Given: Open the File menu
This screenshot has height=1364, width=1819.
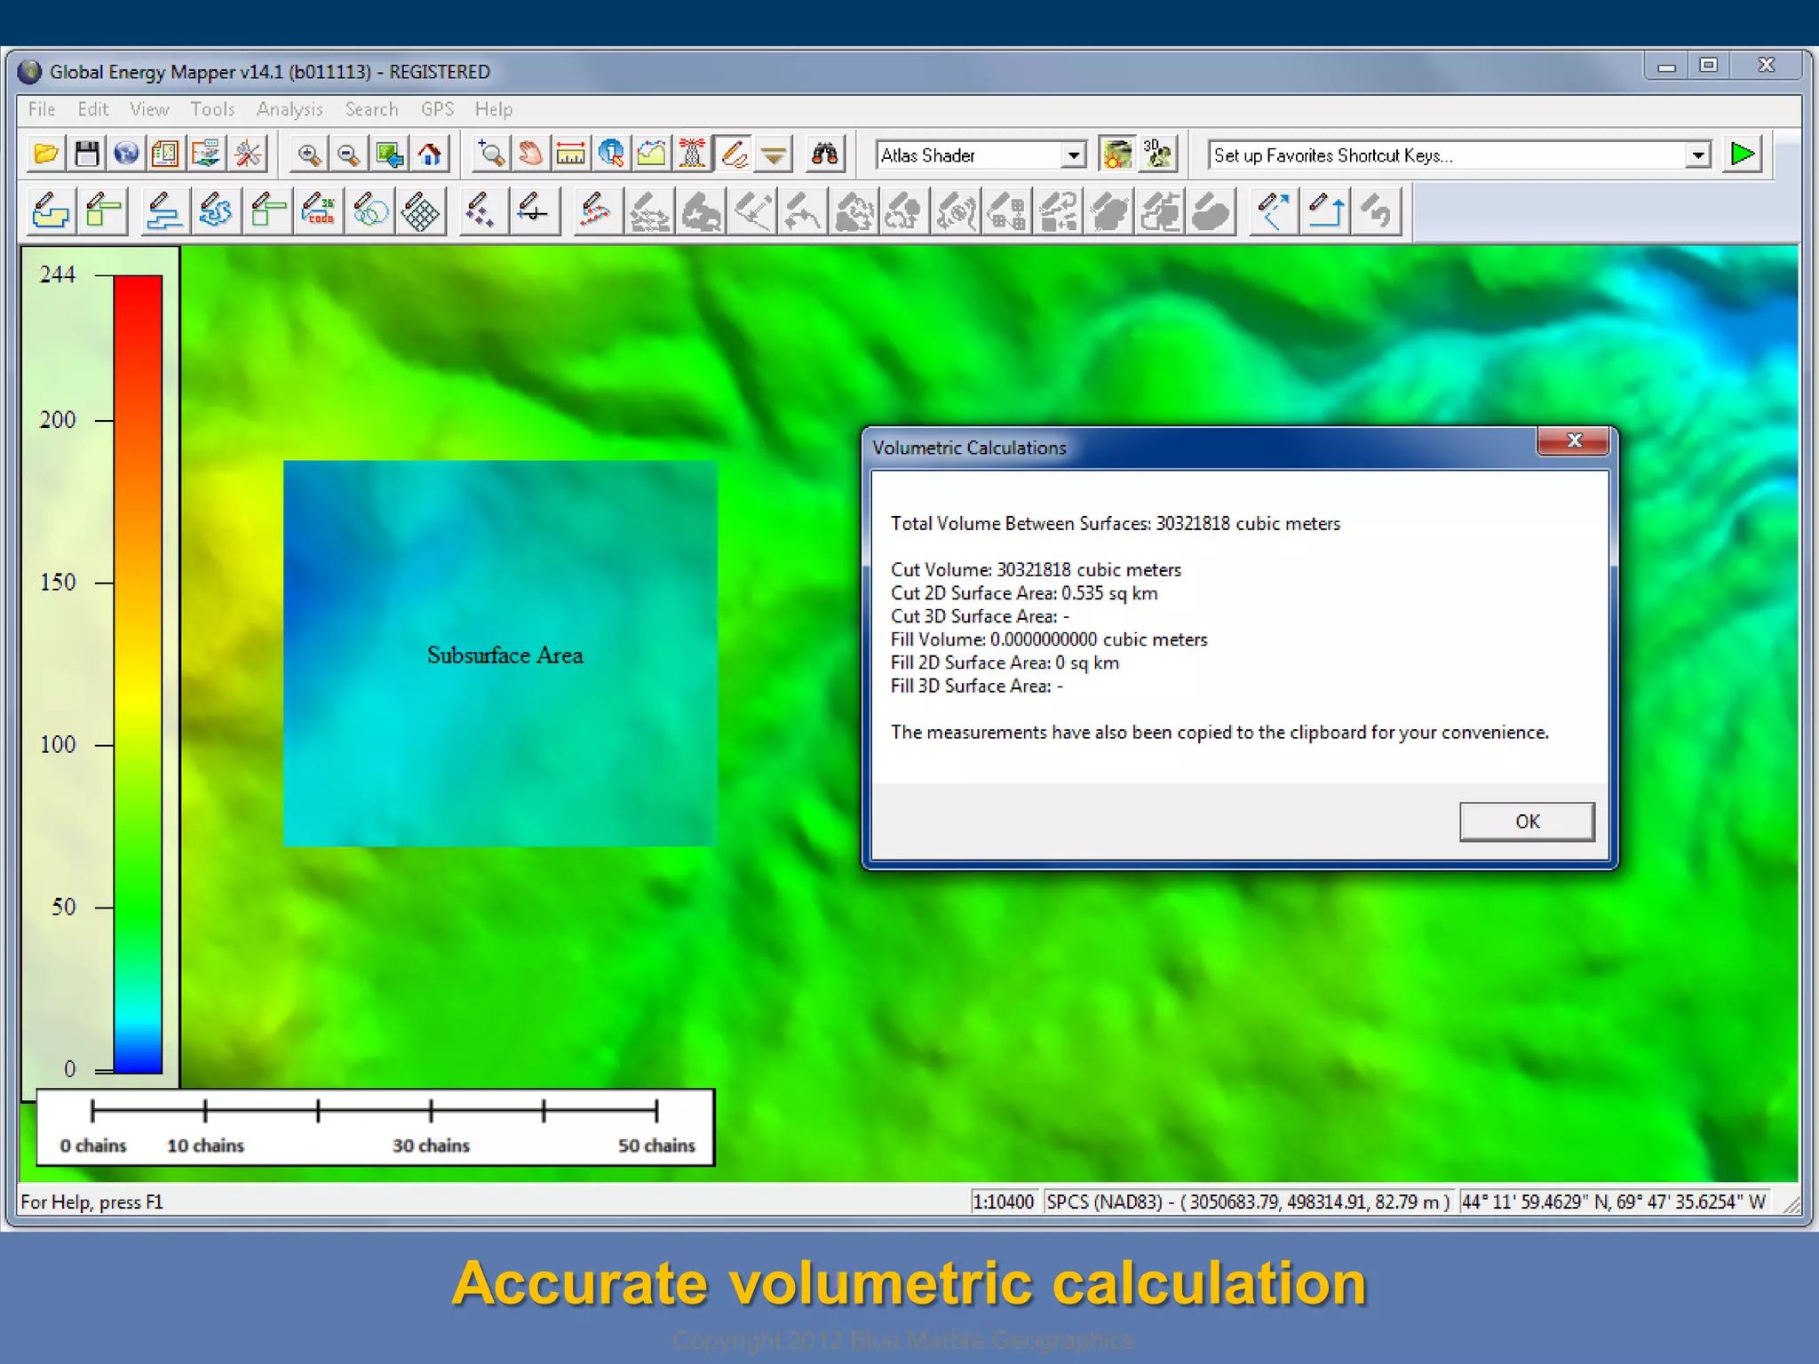Looking at the screenshot, I should click(x=42, y=109).
